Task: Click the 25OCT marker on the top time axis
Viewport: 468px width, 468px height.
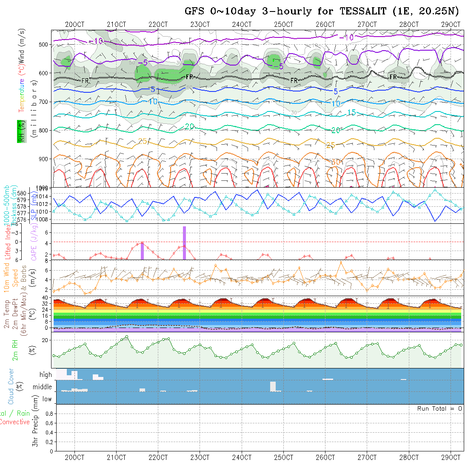Action: click(x=283, y=24)
